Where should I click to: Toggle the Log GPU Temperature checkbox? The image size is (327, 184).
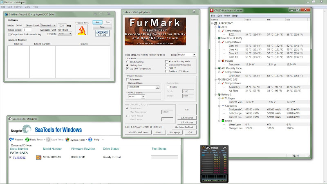(128, 69)
